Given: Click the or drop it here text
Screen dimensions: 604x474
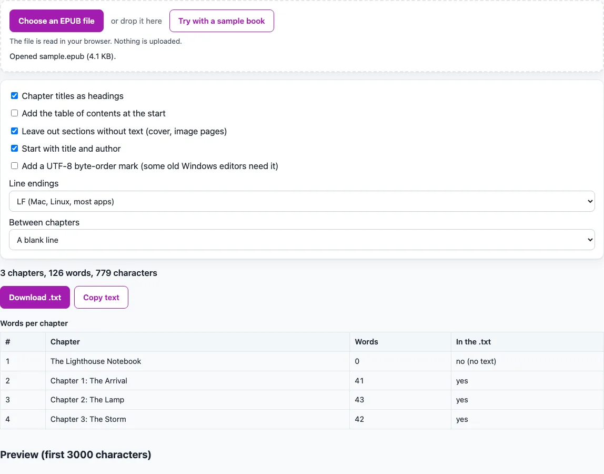Looking at the screenshot, I should coord(136,21).
